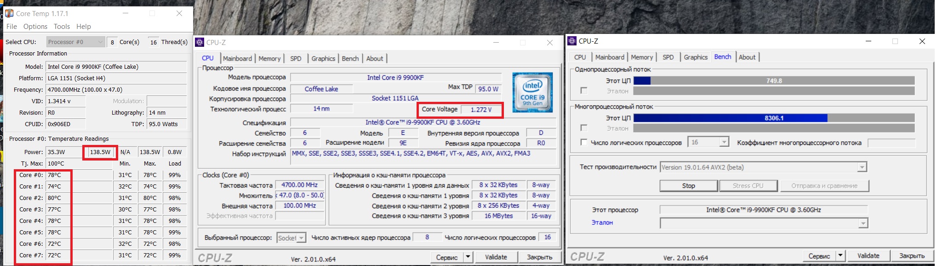Open About tab in middle CPU-Z
The width and height of the screenshot is (937, 266).
(375, 58)
